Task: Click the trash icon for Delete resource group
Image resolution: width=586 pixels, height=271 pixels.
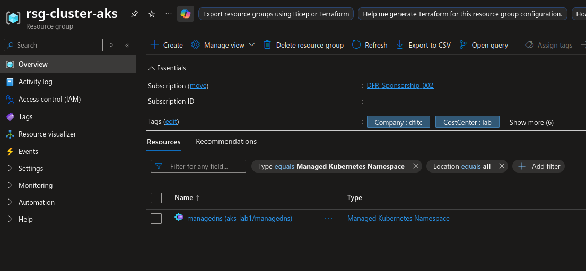Action: [x=267, y=45]
